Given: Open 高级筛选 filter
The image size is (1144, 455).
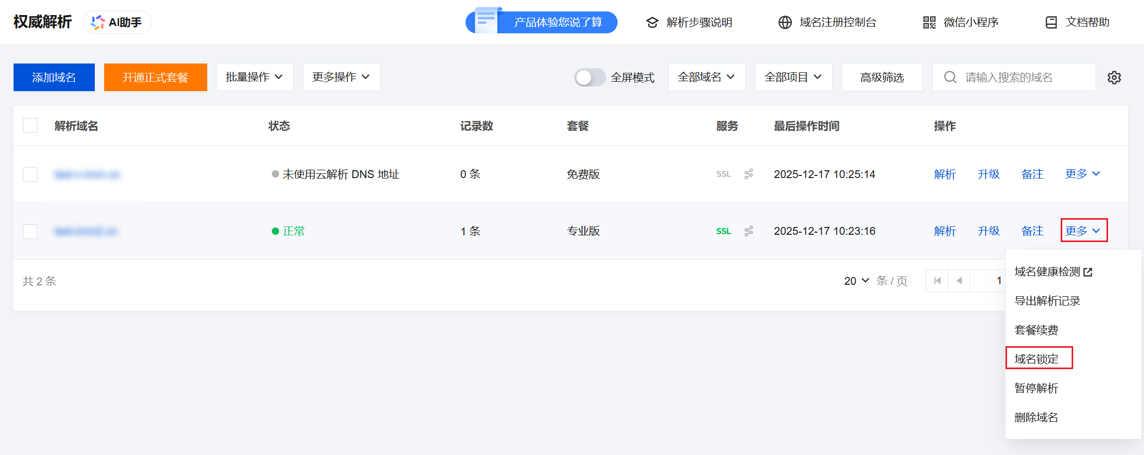Looking at the screenshot, I should click(882, 78).
